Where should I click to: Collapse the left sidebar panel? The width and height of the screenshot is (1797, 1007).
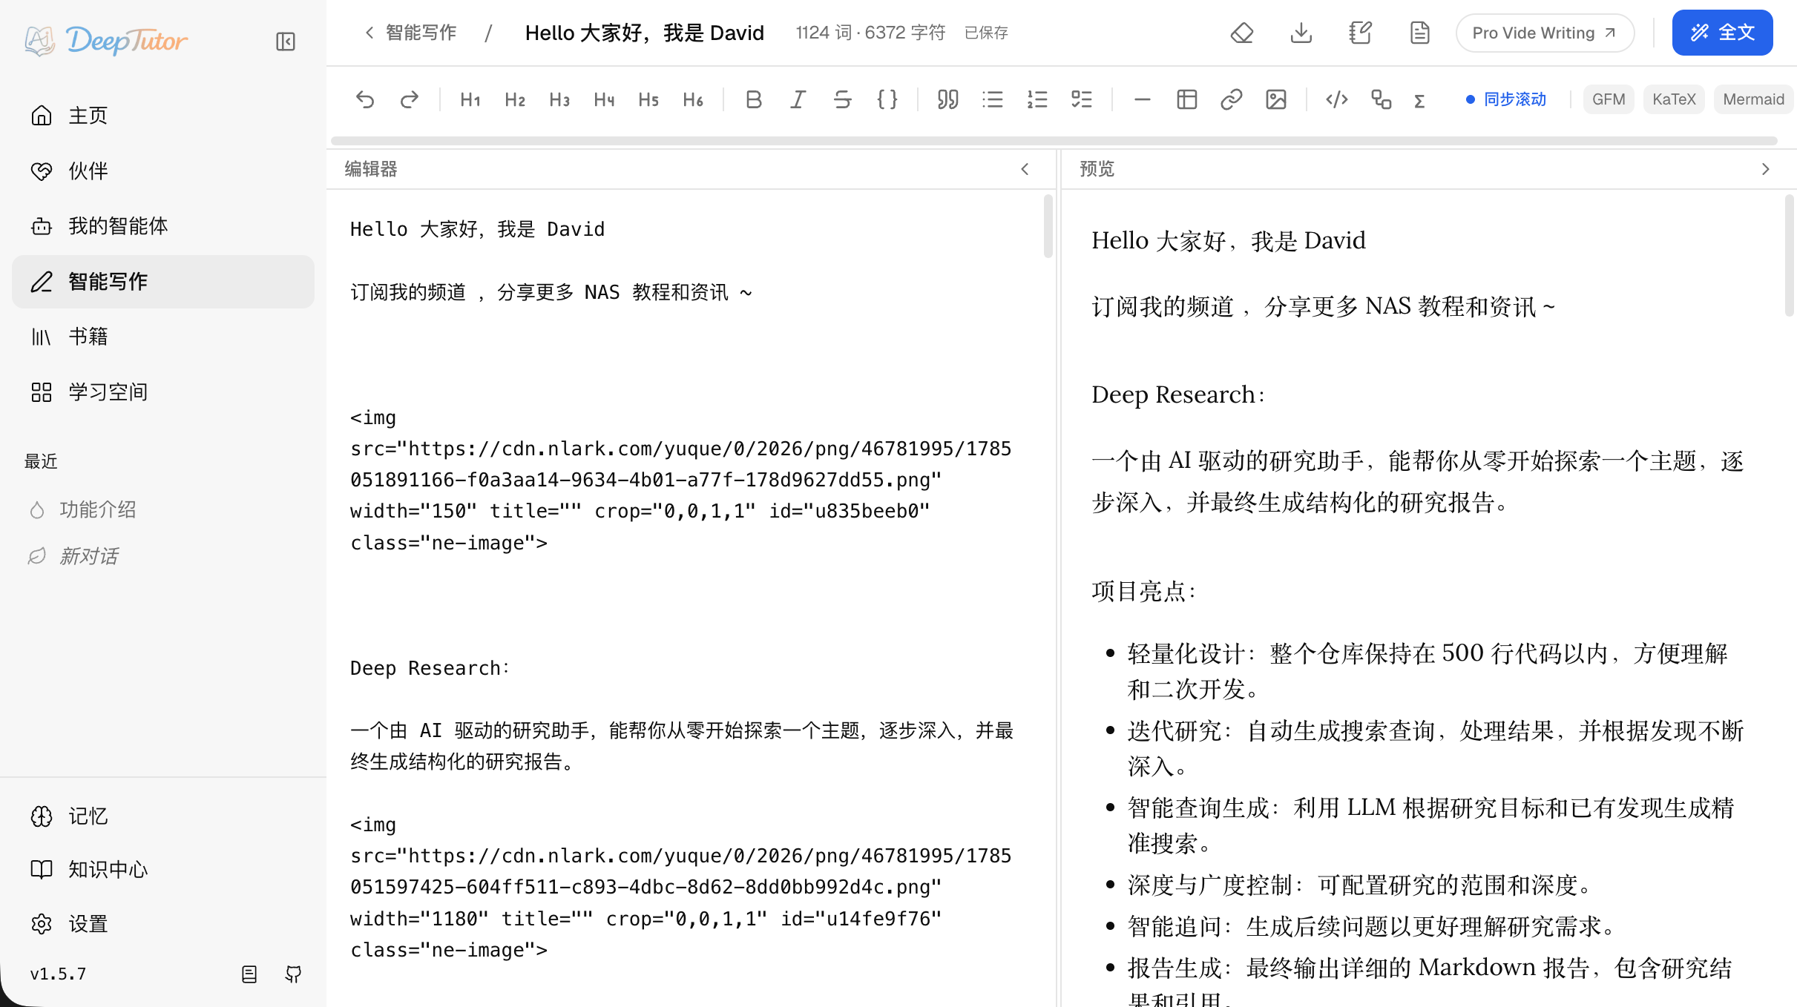click(286, 42)
